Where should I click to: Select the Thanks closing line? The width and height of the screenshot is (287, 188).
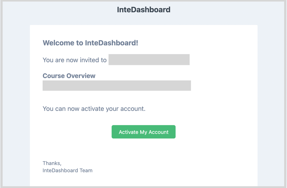pos(51,163)
